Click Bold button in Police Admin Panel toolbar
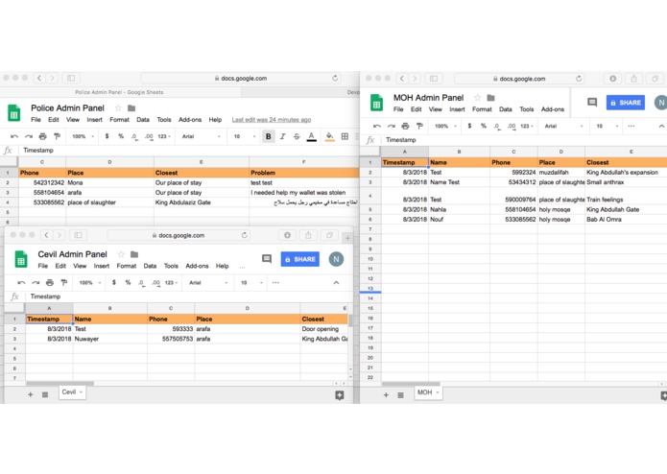Image resolution: width=667 pixels, height=474 pixels. (269, 136)
